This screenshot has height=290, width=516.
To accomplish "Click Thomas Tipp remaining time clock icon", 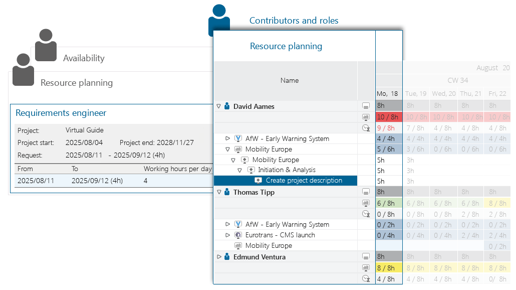I will pos(366,214).
